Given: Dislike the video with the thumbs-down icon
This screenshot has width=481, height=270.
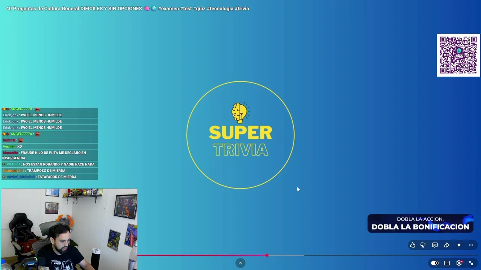Looking at the screenshot, I should click(x=423, y=245).
